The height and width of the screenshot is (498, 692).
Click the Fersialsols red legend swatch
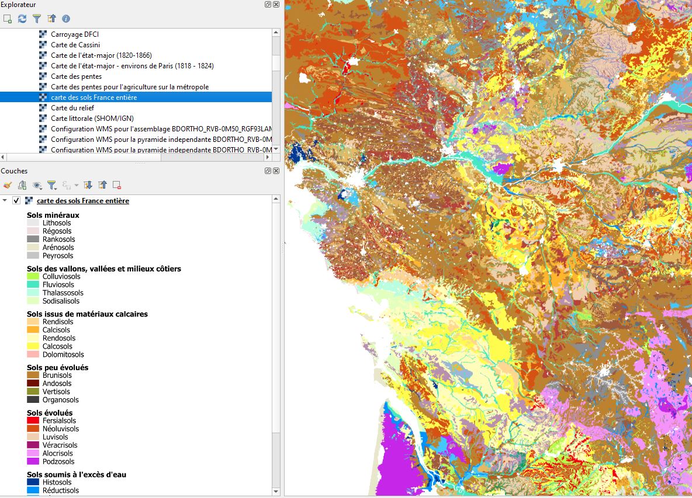pos(33,421)
